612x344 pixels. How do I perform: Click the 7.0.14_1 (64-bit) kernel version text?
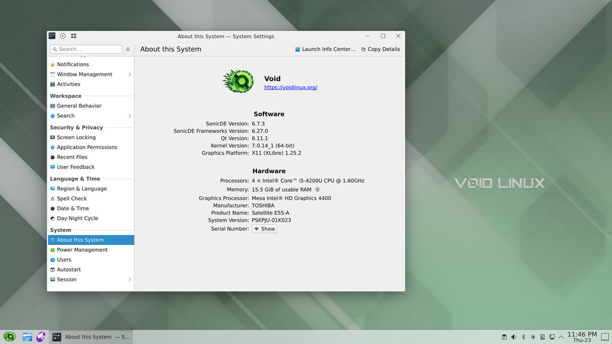(x=273, y=146)
